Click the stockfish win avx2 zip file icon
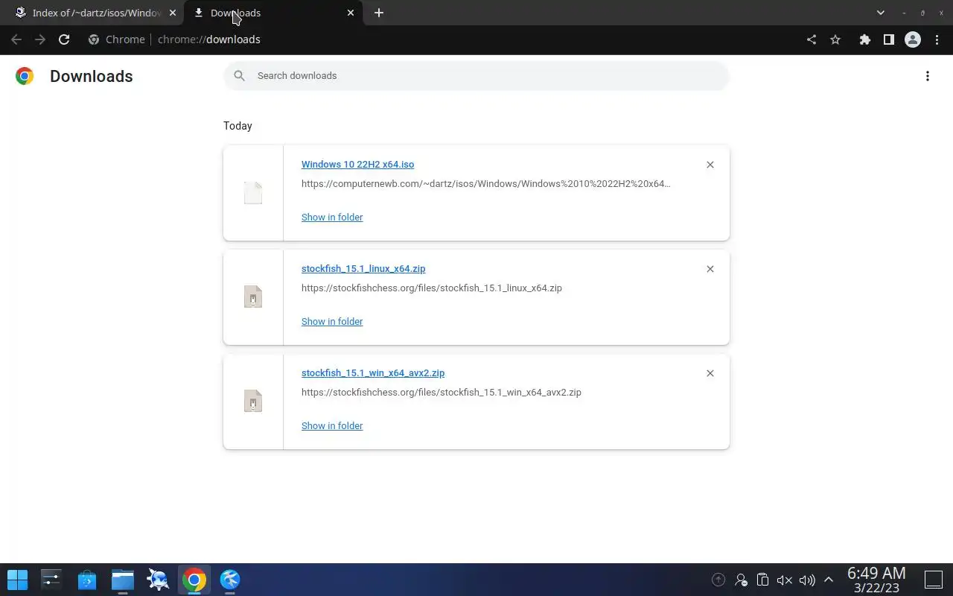This screenshot has height=596, width=953. [x=253, y=402]
